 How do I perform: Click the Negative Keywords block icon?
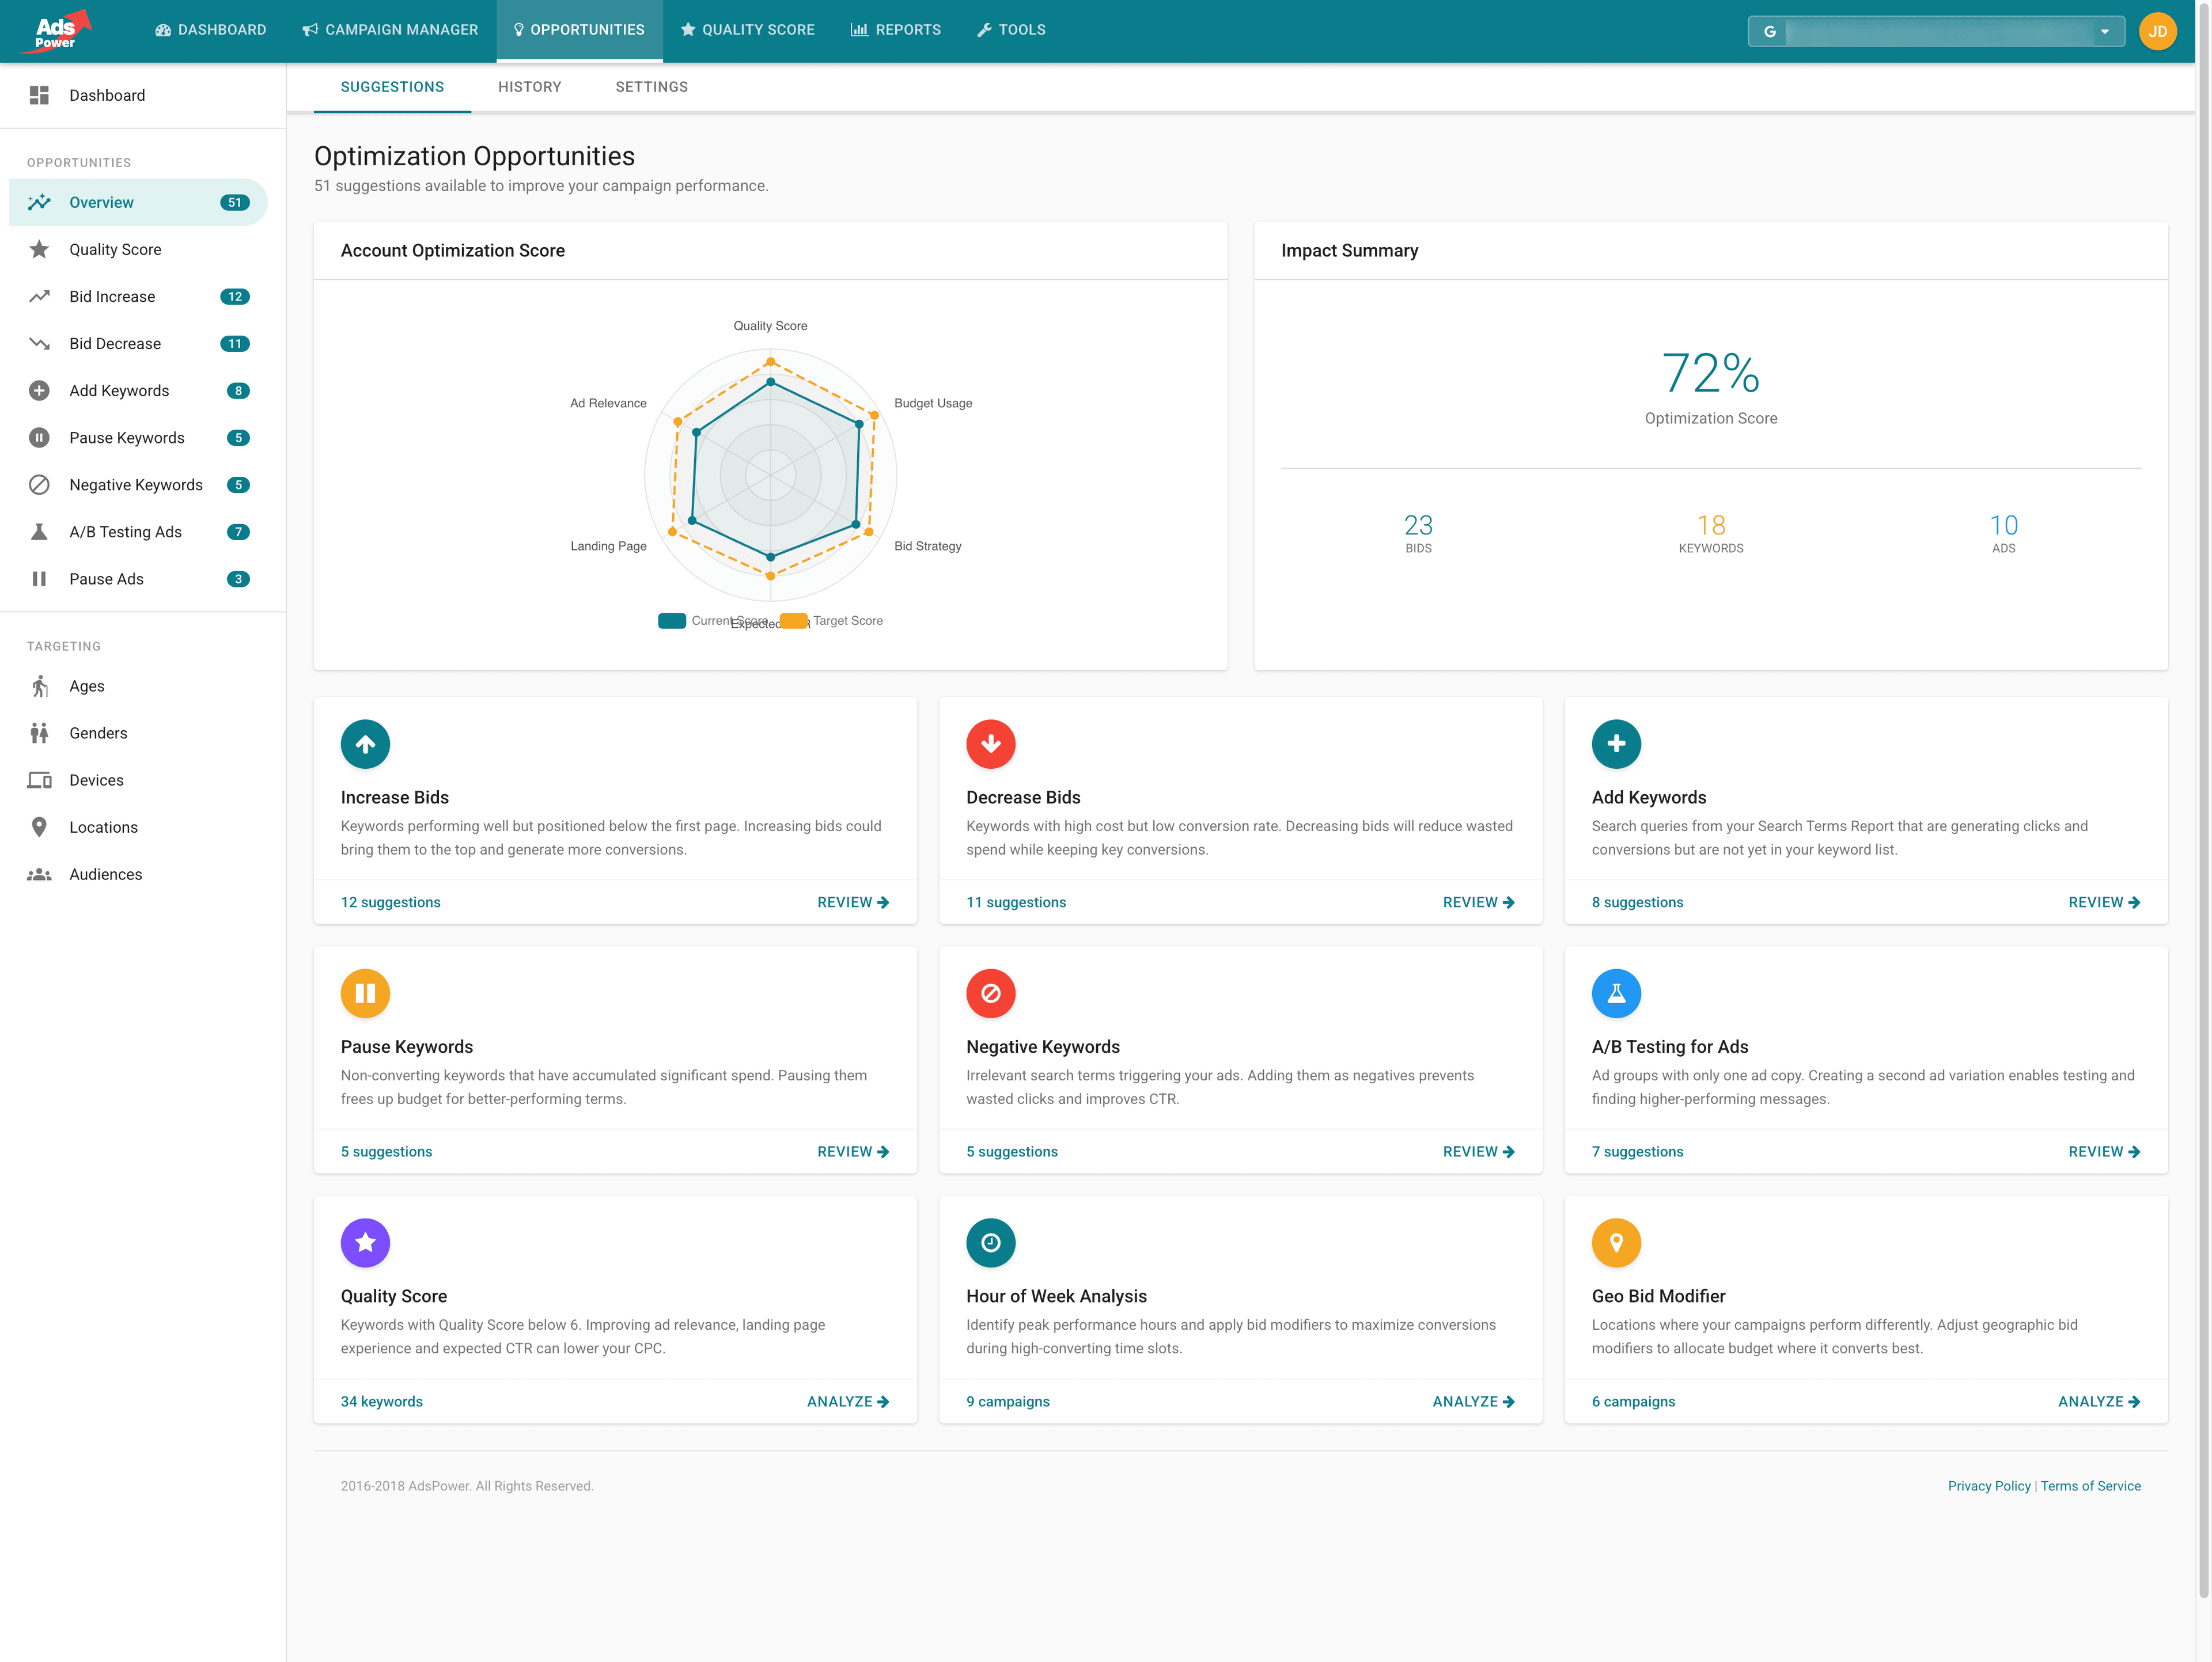point(990,993)
